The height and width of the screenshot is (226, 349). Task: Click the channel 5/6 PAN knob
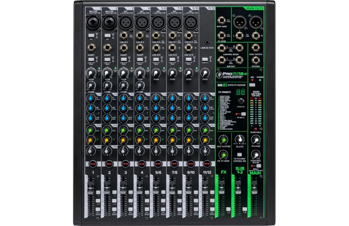coord(156,151)
